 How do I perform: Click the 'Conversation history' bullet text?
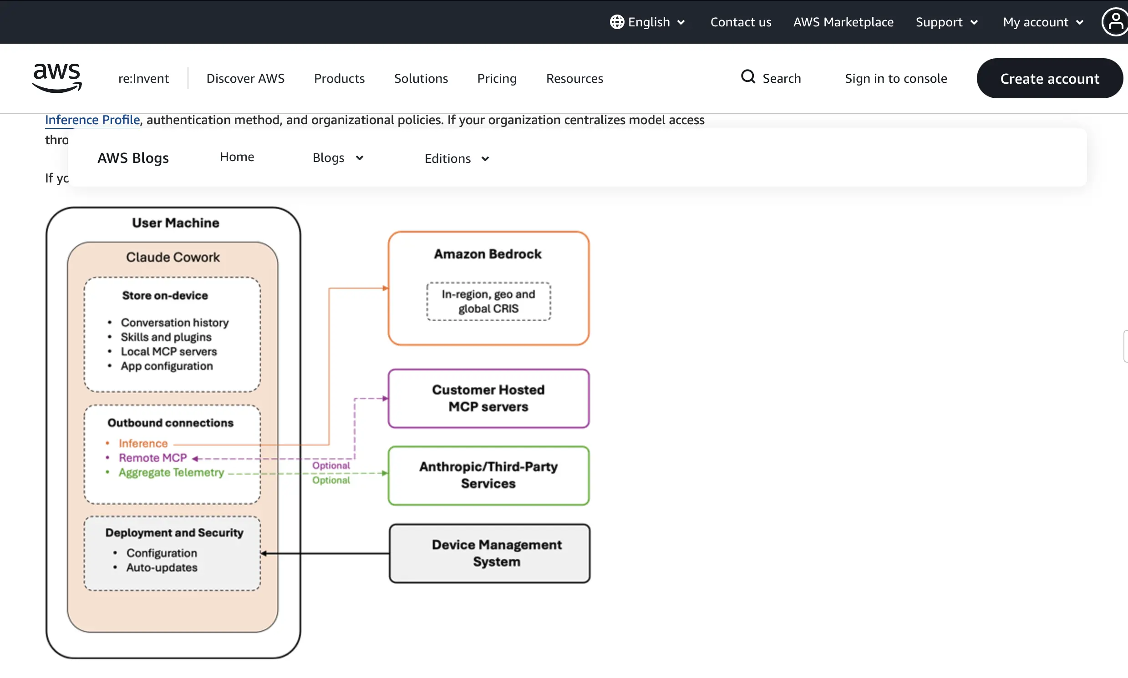pos(175,323)
